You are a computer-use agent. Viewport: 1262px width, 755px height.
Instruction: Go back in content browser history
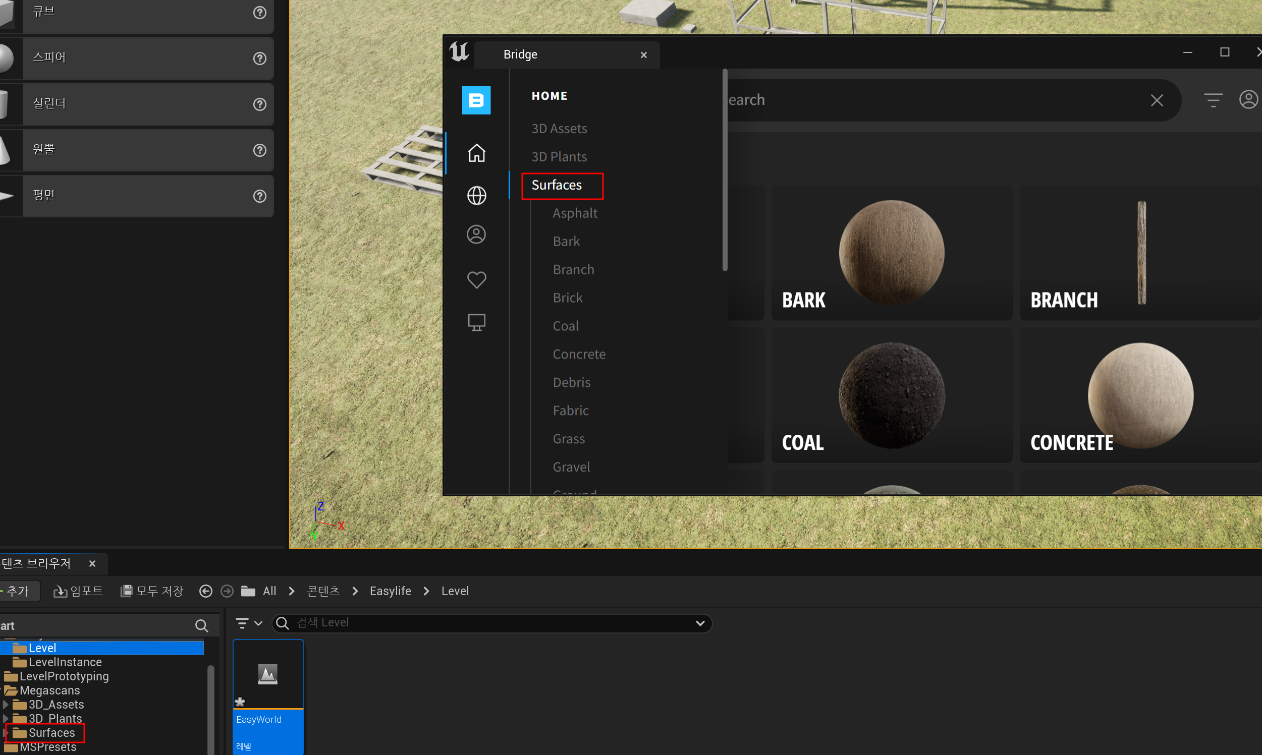coord(205,591)
